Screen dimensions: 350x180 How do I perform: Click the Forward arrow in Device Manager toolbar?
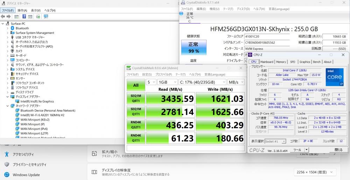8,16
